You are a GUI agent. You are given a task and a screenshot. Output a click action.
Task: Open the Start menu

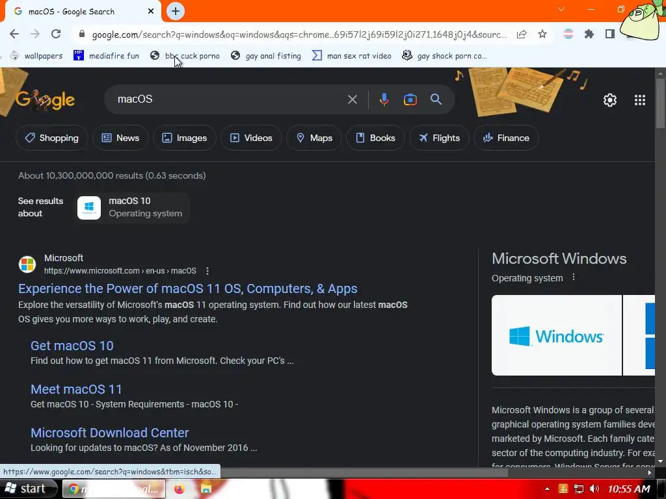pos(28,489)
